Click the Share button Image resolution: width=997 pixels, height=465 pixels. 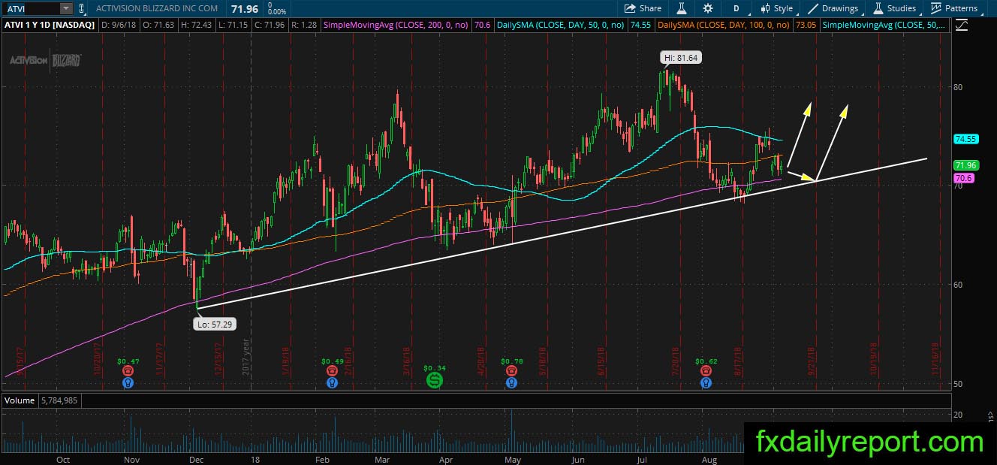(643, 8)
